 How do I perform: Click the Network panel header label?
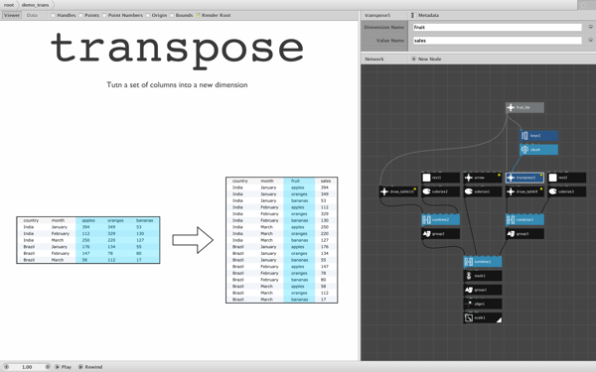pyautogui.click(x=374, y=59)
